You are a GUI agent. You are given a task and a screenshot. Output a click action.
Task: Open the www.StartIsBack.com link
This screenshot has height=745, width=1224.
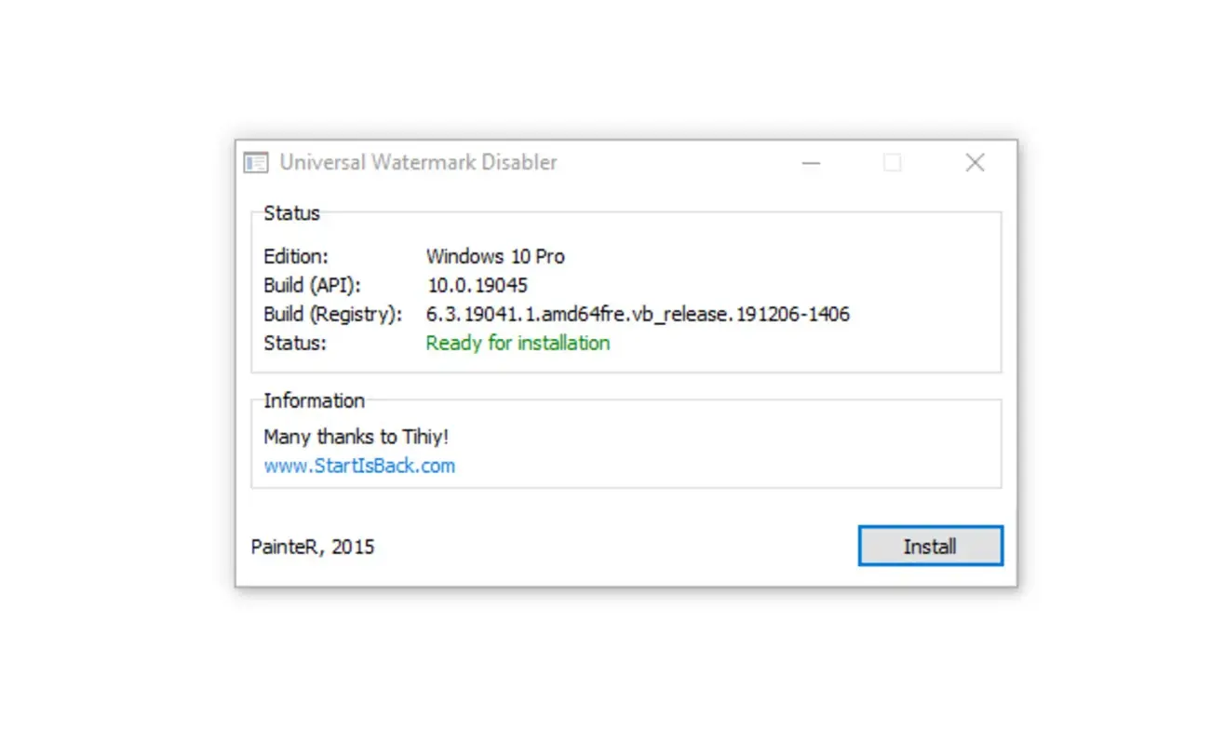[x=359, y=466]
